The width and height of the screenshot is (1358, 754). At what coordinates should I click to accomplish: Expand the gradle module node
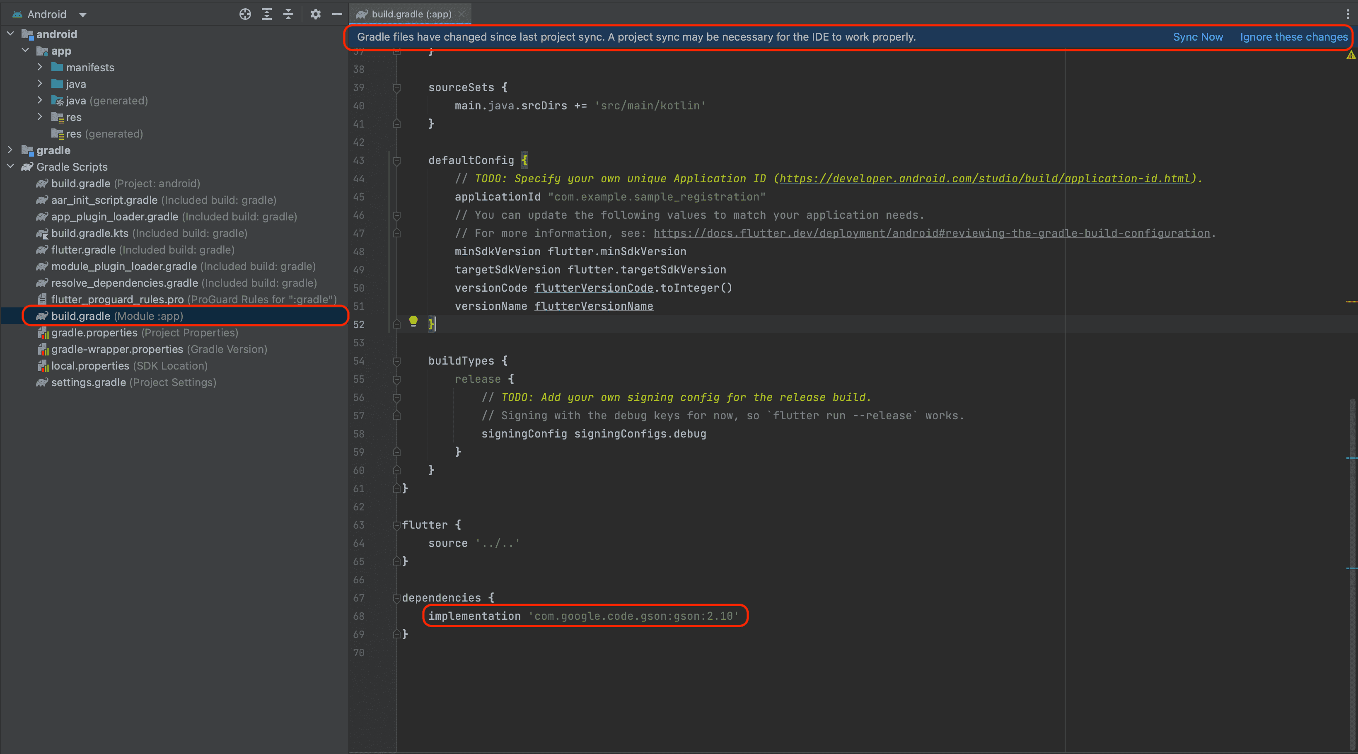click(10, 150)
